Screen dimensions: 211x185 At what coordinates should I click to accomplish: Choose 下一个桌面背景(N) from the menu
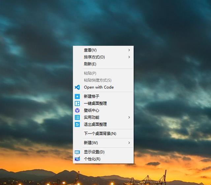(x=100, y=133)
